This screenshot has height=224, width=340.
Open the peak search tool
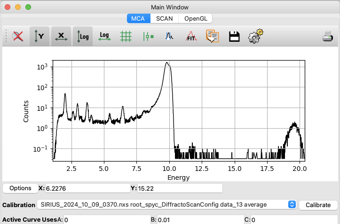point(169,36)
